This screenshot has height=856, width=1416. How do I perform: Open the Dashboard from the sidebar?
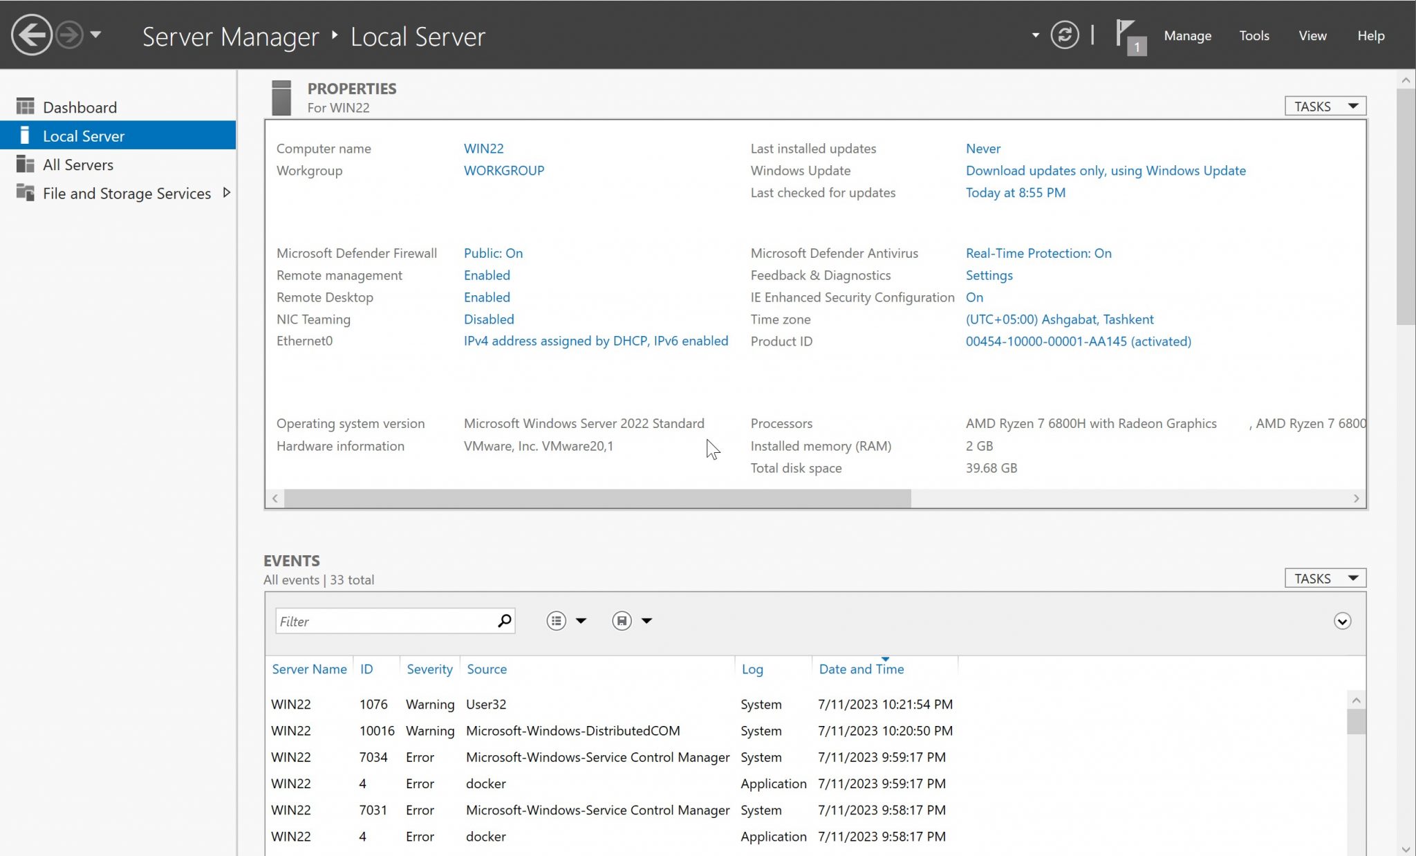tap(80, 106)
